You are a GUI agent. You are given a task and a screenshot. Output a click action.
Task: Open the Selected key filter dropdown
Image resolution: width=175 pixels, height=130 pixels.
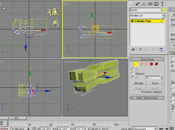(x=155, y=129)
